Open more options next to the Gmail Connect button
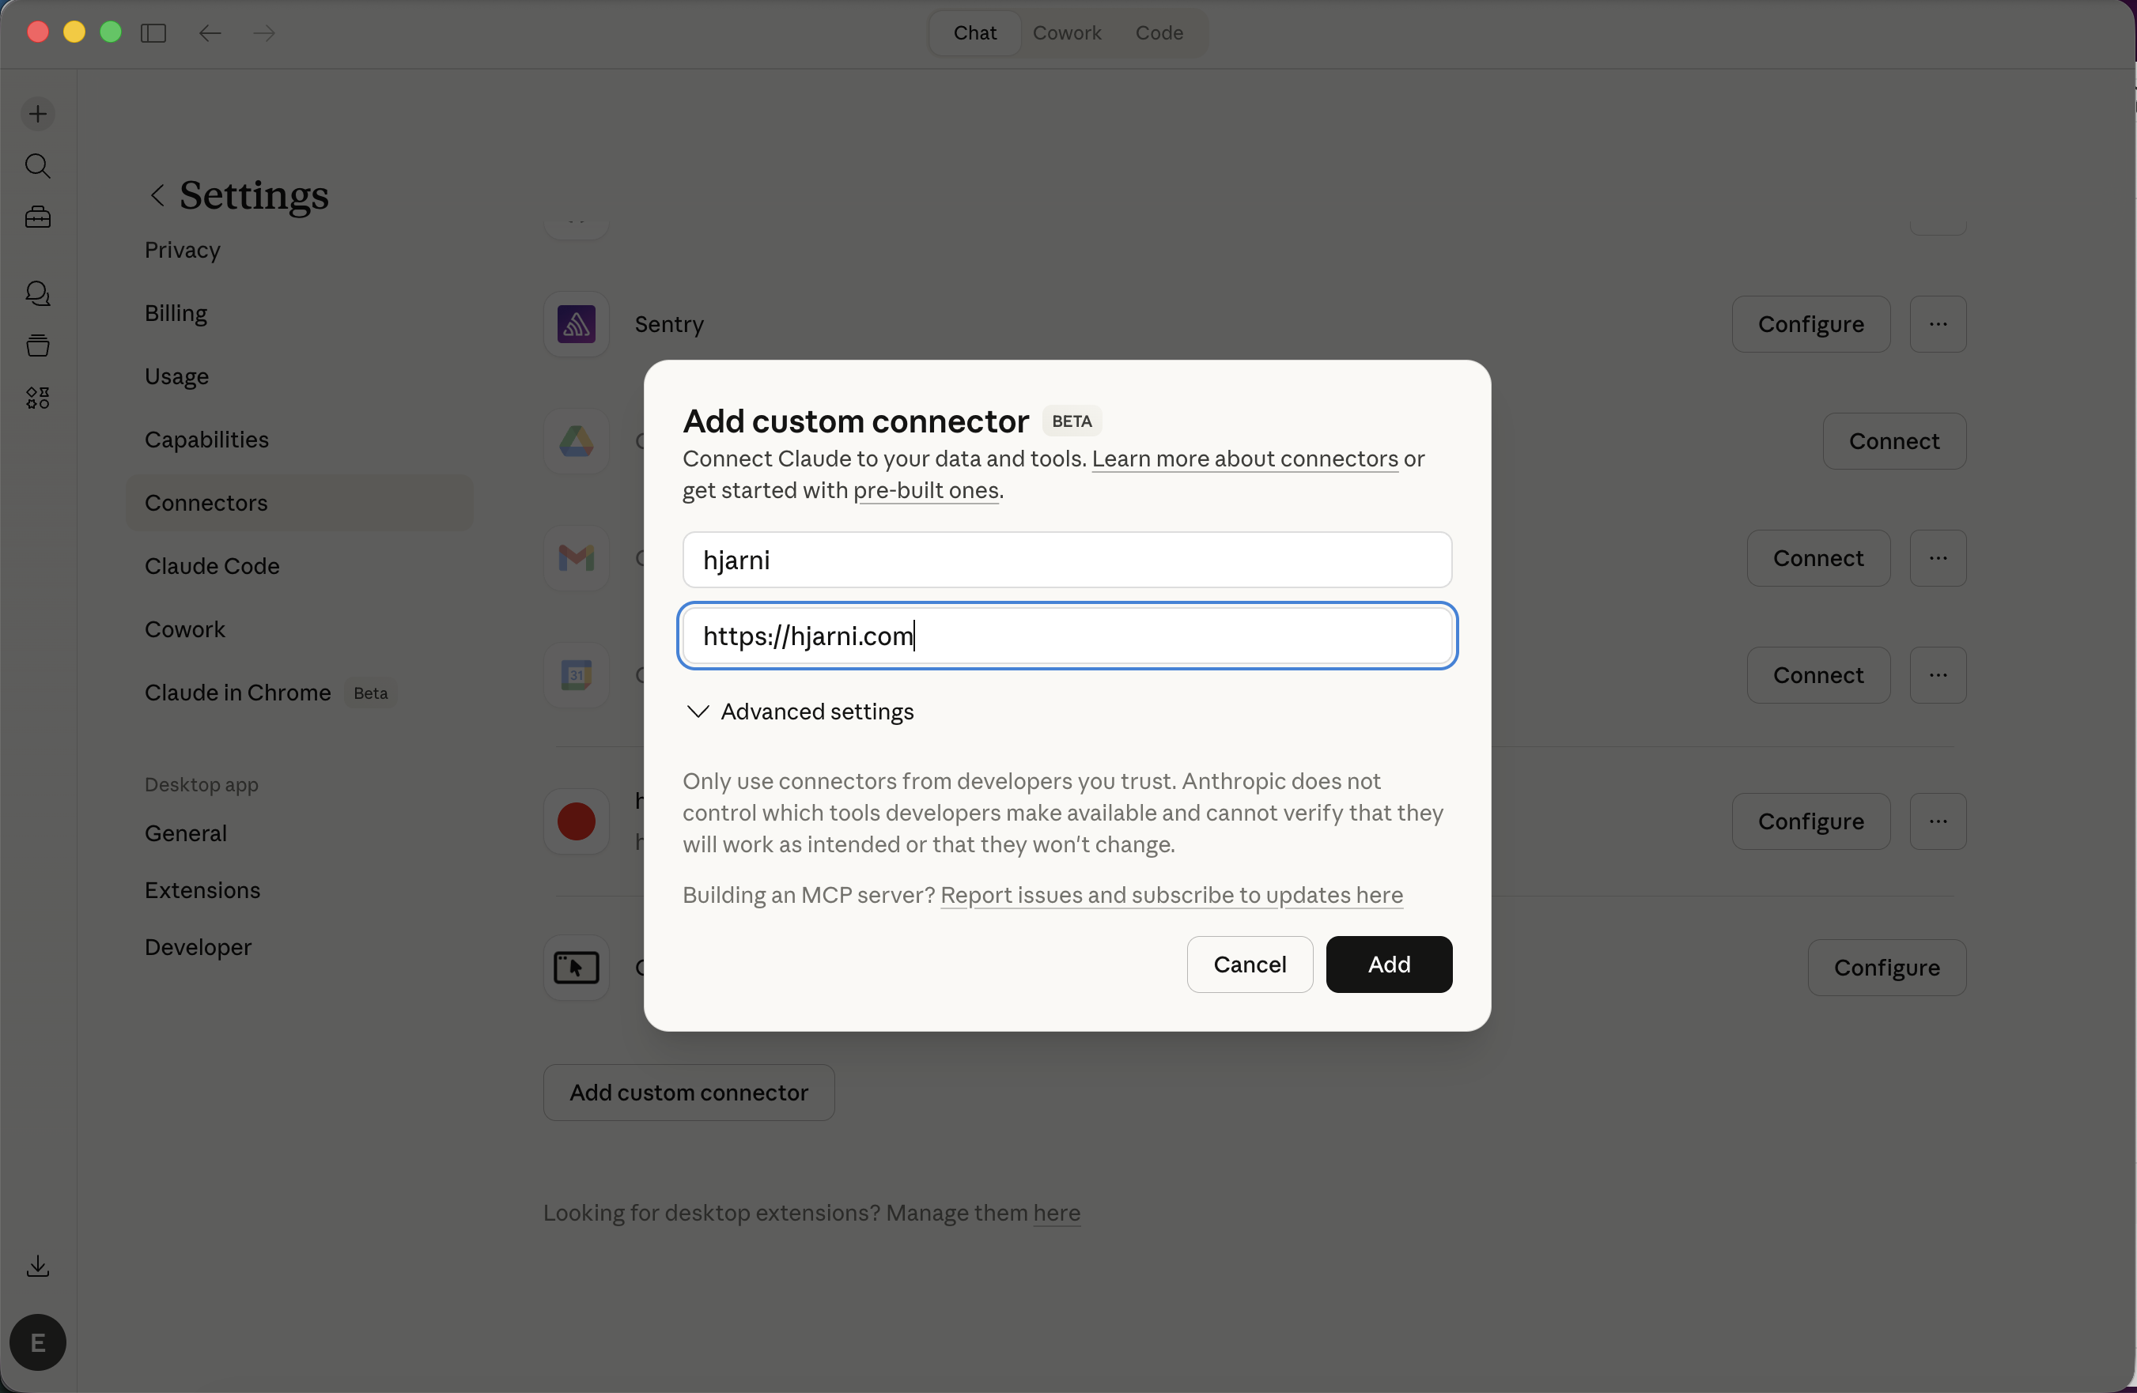 (1937, 558)
